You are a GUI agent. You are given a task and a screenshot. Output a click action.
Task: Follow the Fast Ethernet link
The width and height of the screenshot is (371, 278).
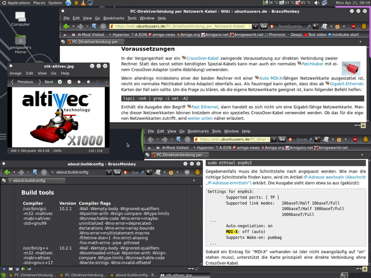click(205, 107)
